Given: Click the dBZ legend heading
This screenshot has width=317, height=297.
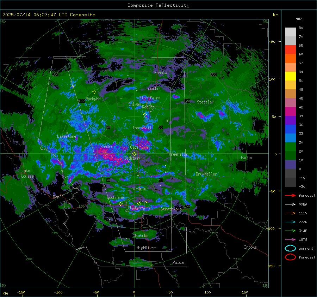Looking at the screenshot, I should 299,19.
